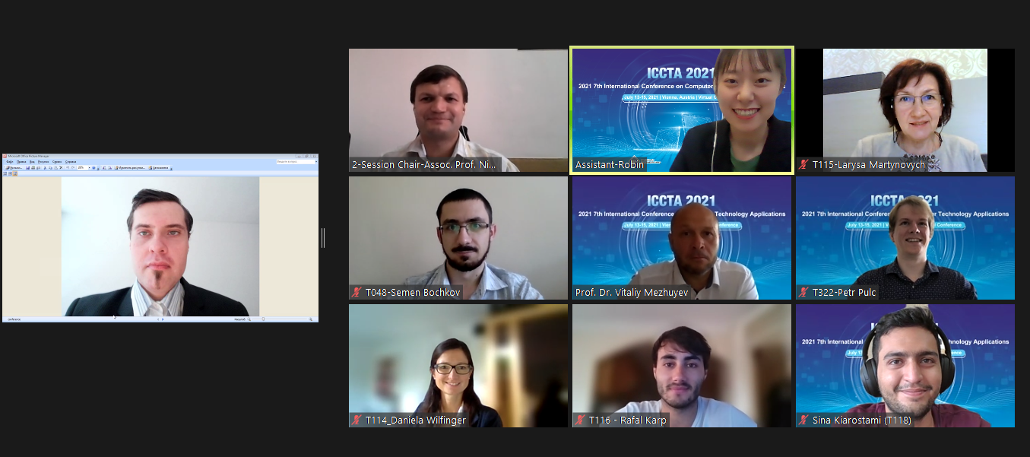Switch to single picture view in Picture Manager
This screenshot has width=1030, height=457.
15,173
